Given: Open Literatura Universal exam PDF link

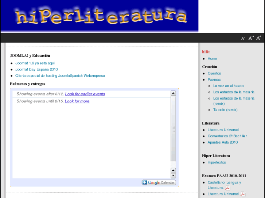Looking at the screenshot, I should pyautogui.click(x=223, y=194).
